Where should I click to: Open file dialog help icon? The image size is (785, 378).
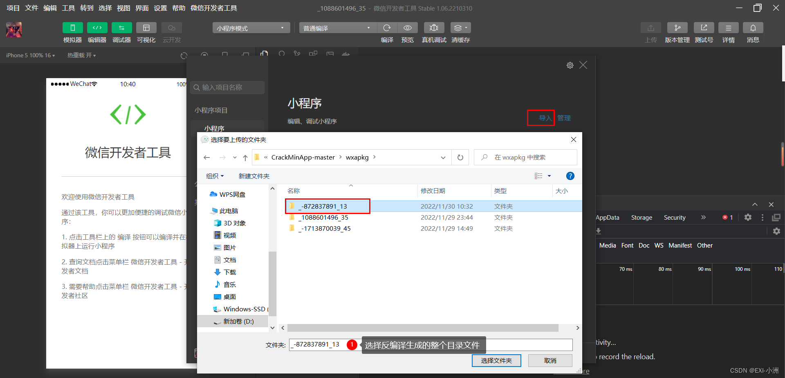570,176
